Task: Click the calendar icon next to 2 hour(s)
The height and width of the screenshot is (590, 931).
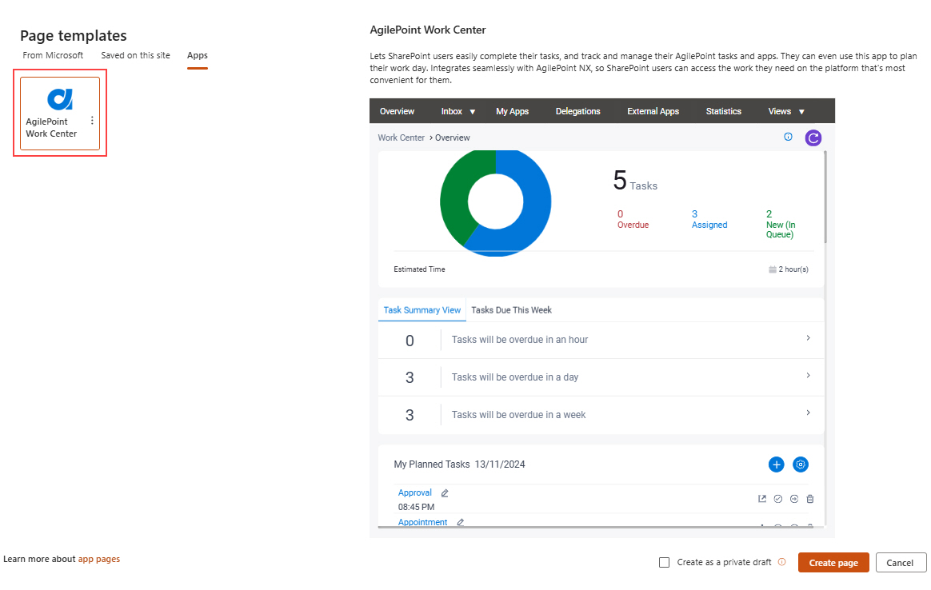Action: 773,269
